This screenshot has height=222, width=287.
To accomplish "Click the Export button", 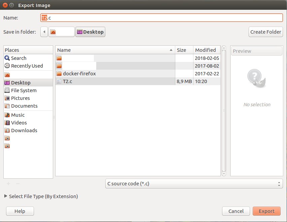I will (x=266, y=211).
